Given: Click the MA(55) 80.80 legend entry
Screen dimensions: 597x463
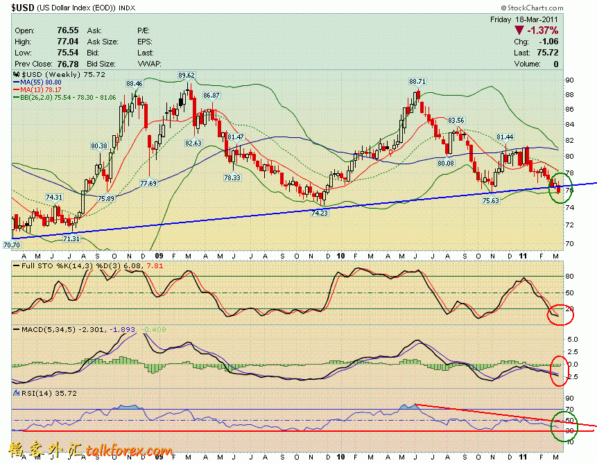Looking at the screenshot, I should (37, 82).
